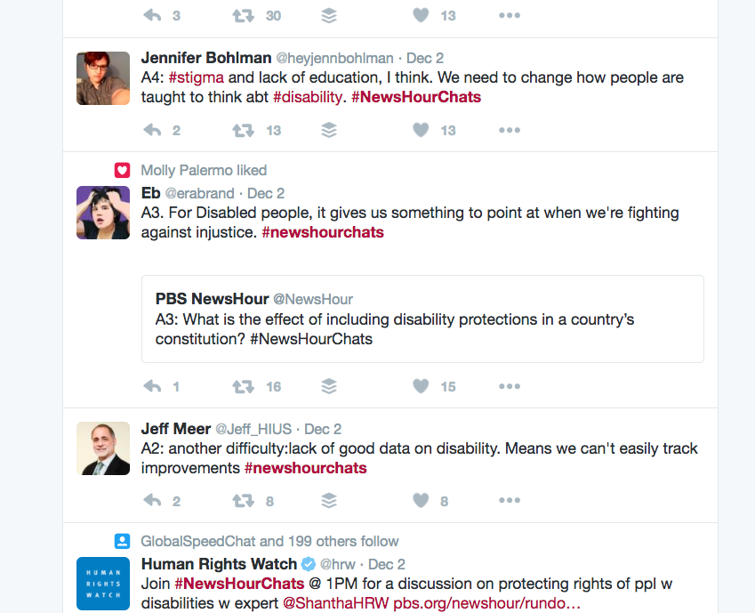Open the #stigma hashtag

coord(196,77)
